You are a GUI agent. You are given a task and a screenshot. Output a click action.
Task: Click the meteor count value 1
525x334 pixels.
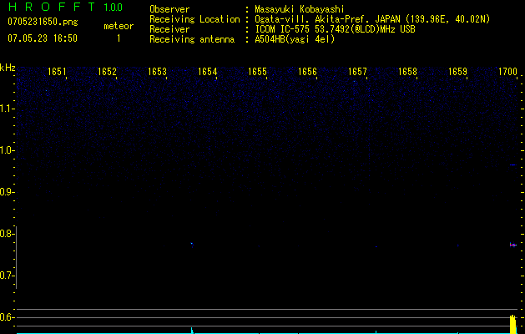[119, 38]
